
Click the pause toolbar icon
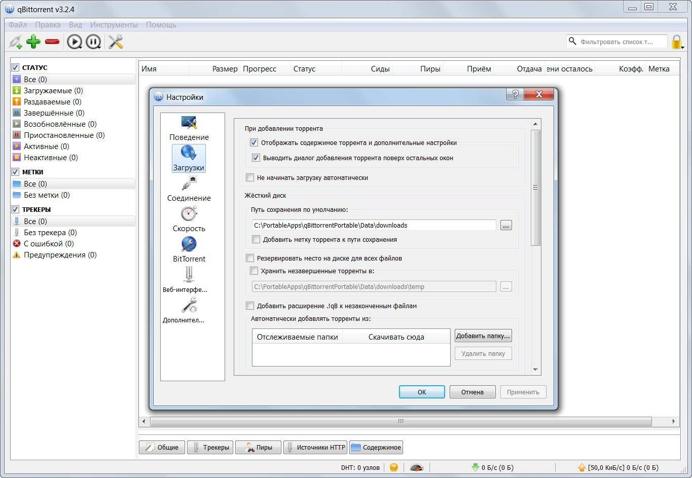pyautogui.click(x=93, y=42)
